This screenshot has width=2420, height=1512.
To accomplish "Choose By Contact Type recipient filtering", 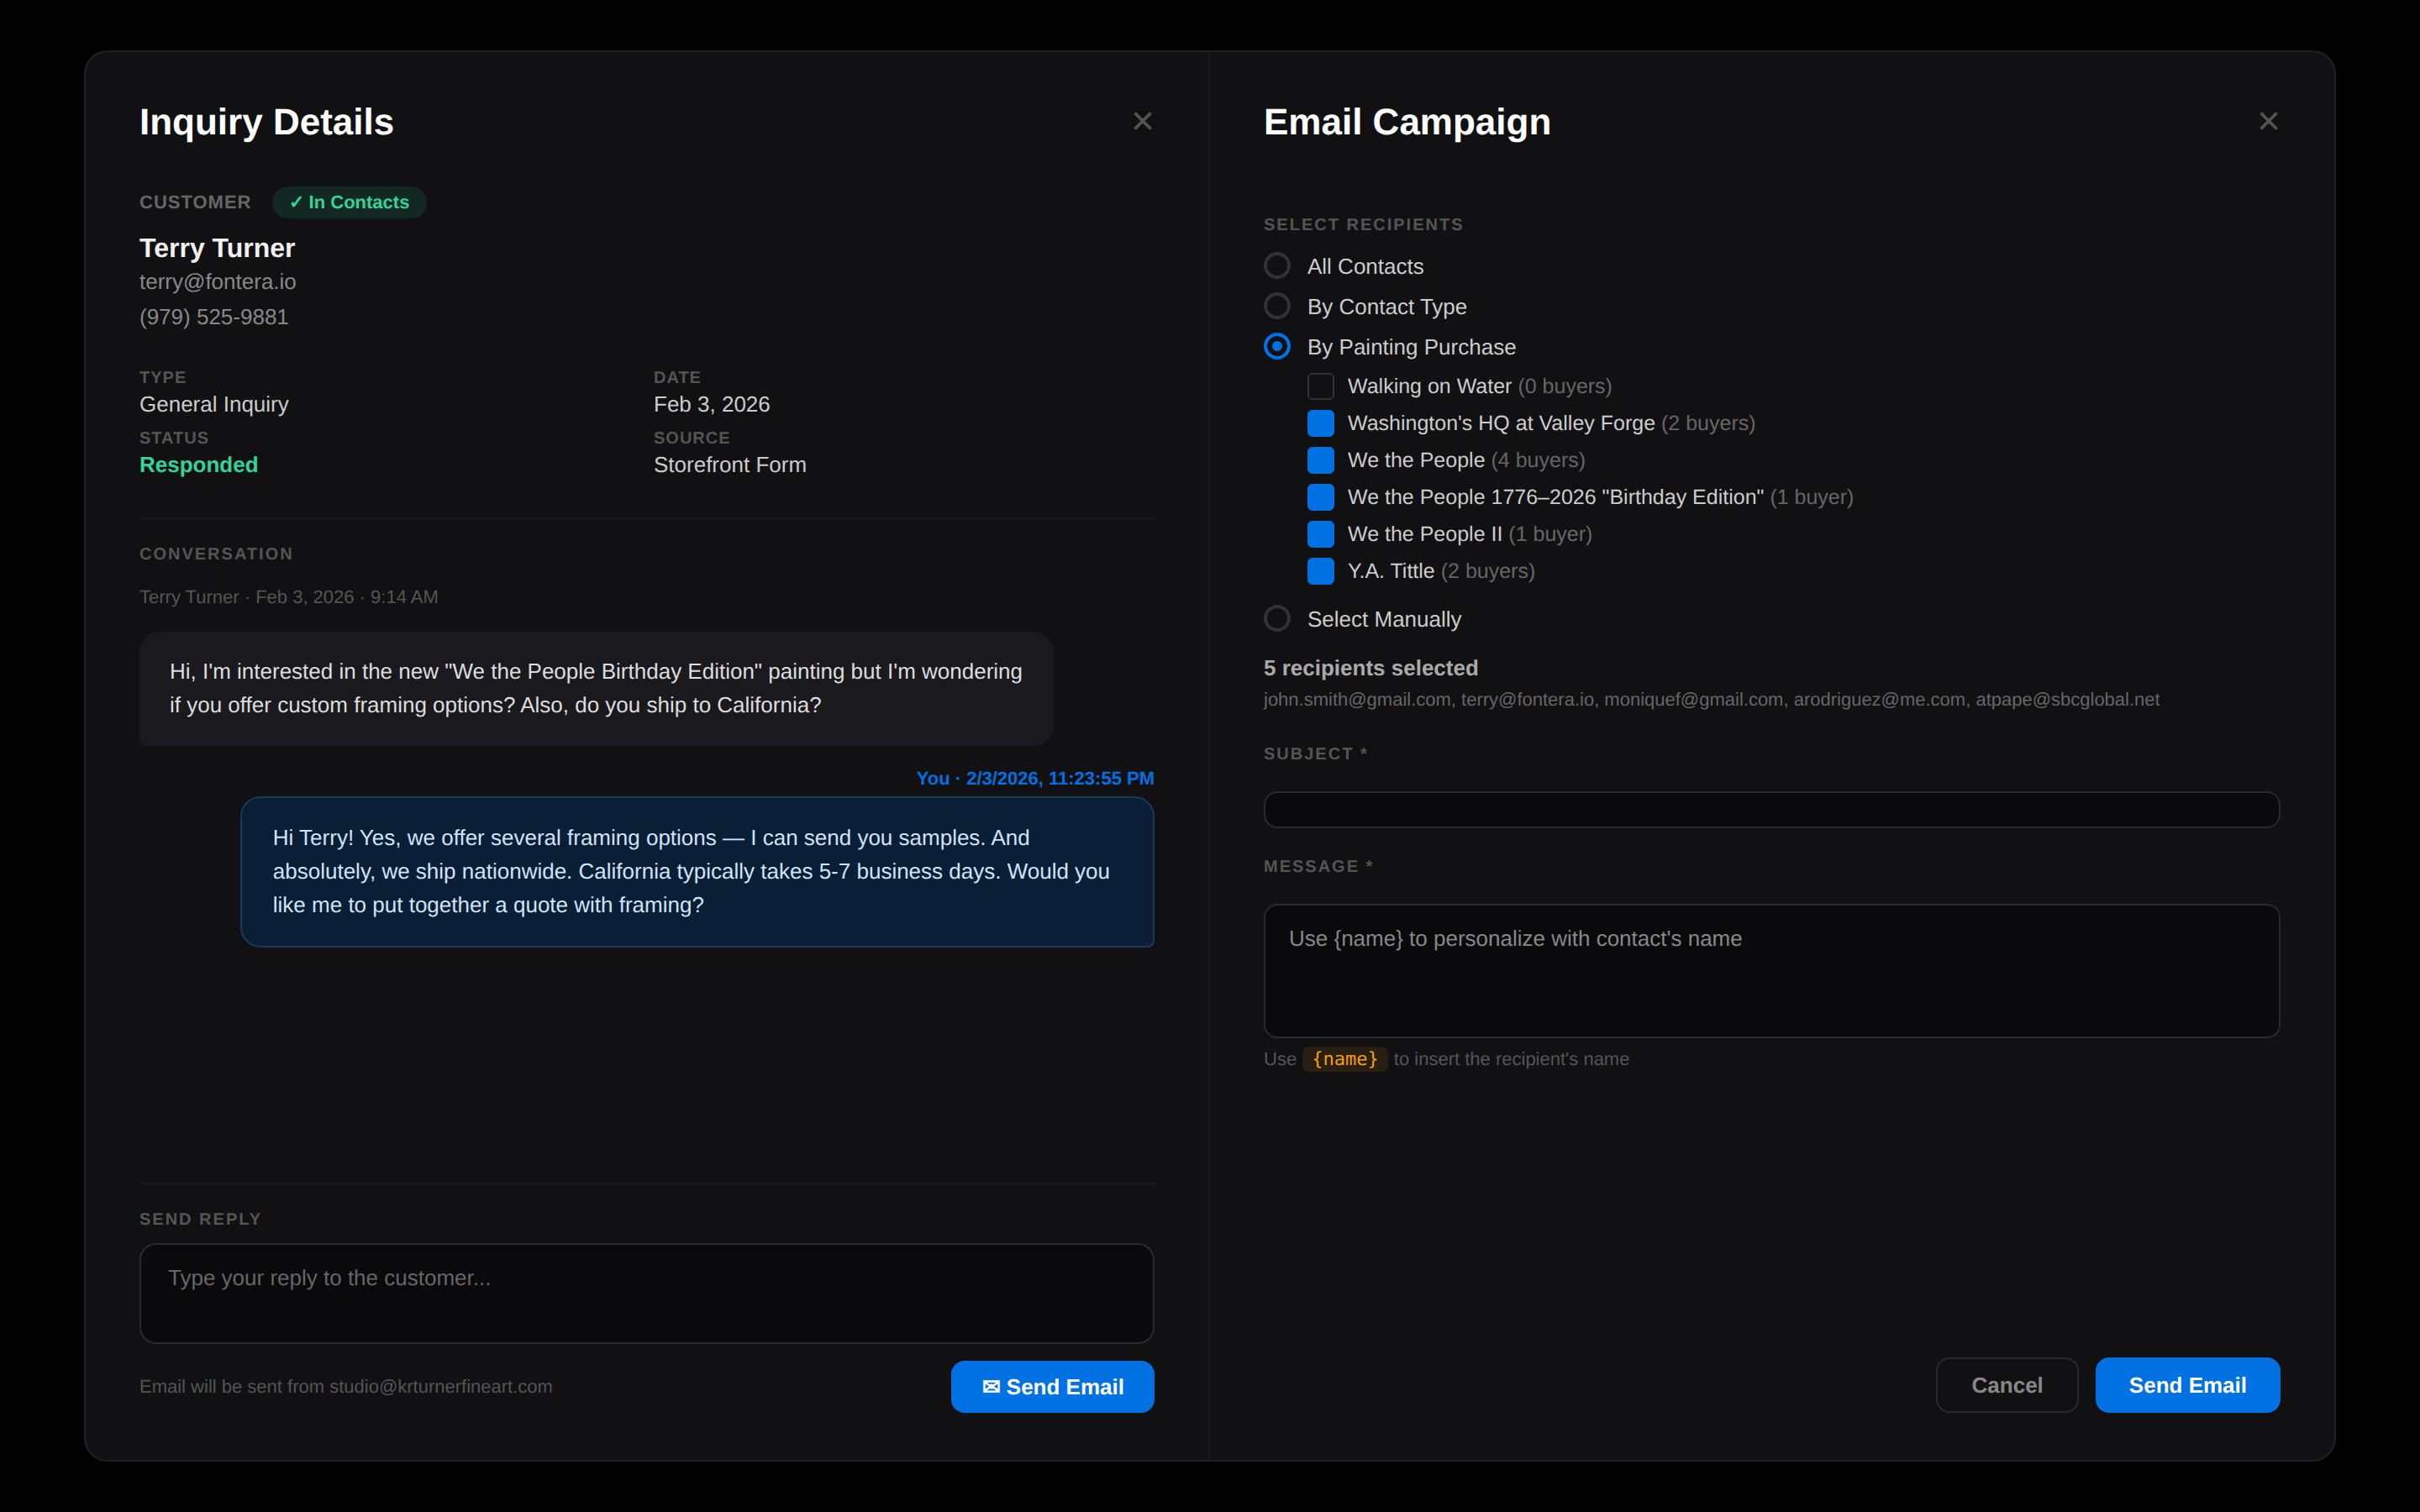I will (1277, 306).
